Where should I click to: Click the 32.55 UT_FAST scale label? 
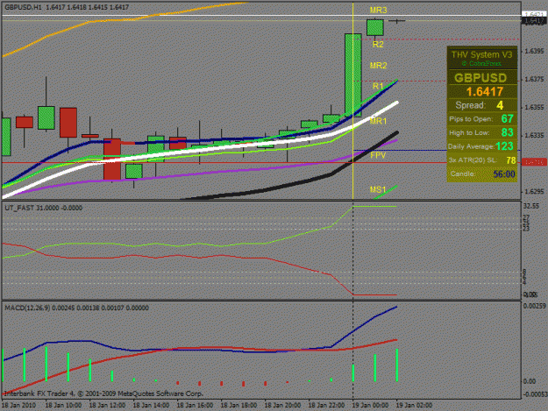coord(530,206)
